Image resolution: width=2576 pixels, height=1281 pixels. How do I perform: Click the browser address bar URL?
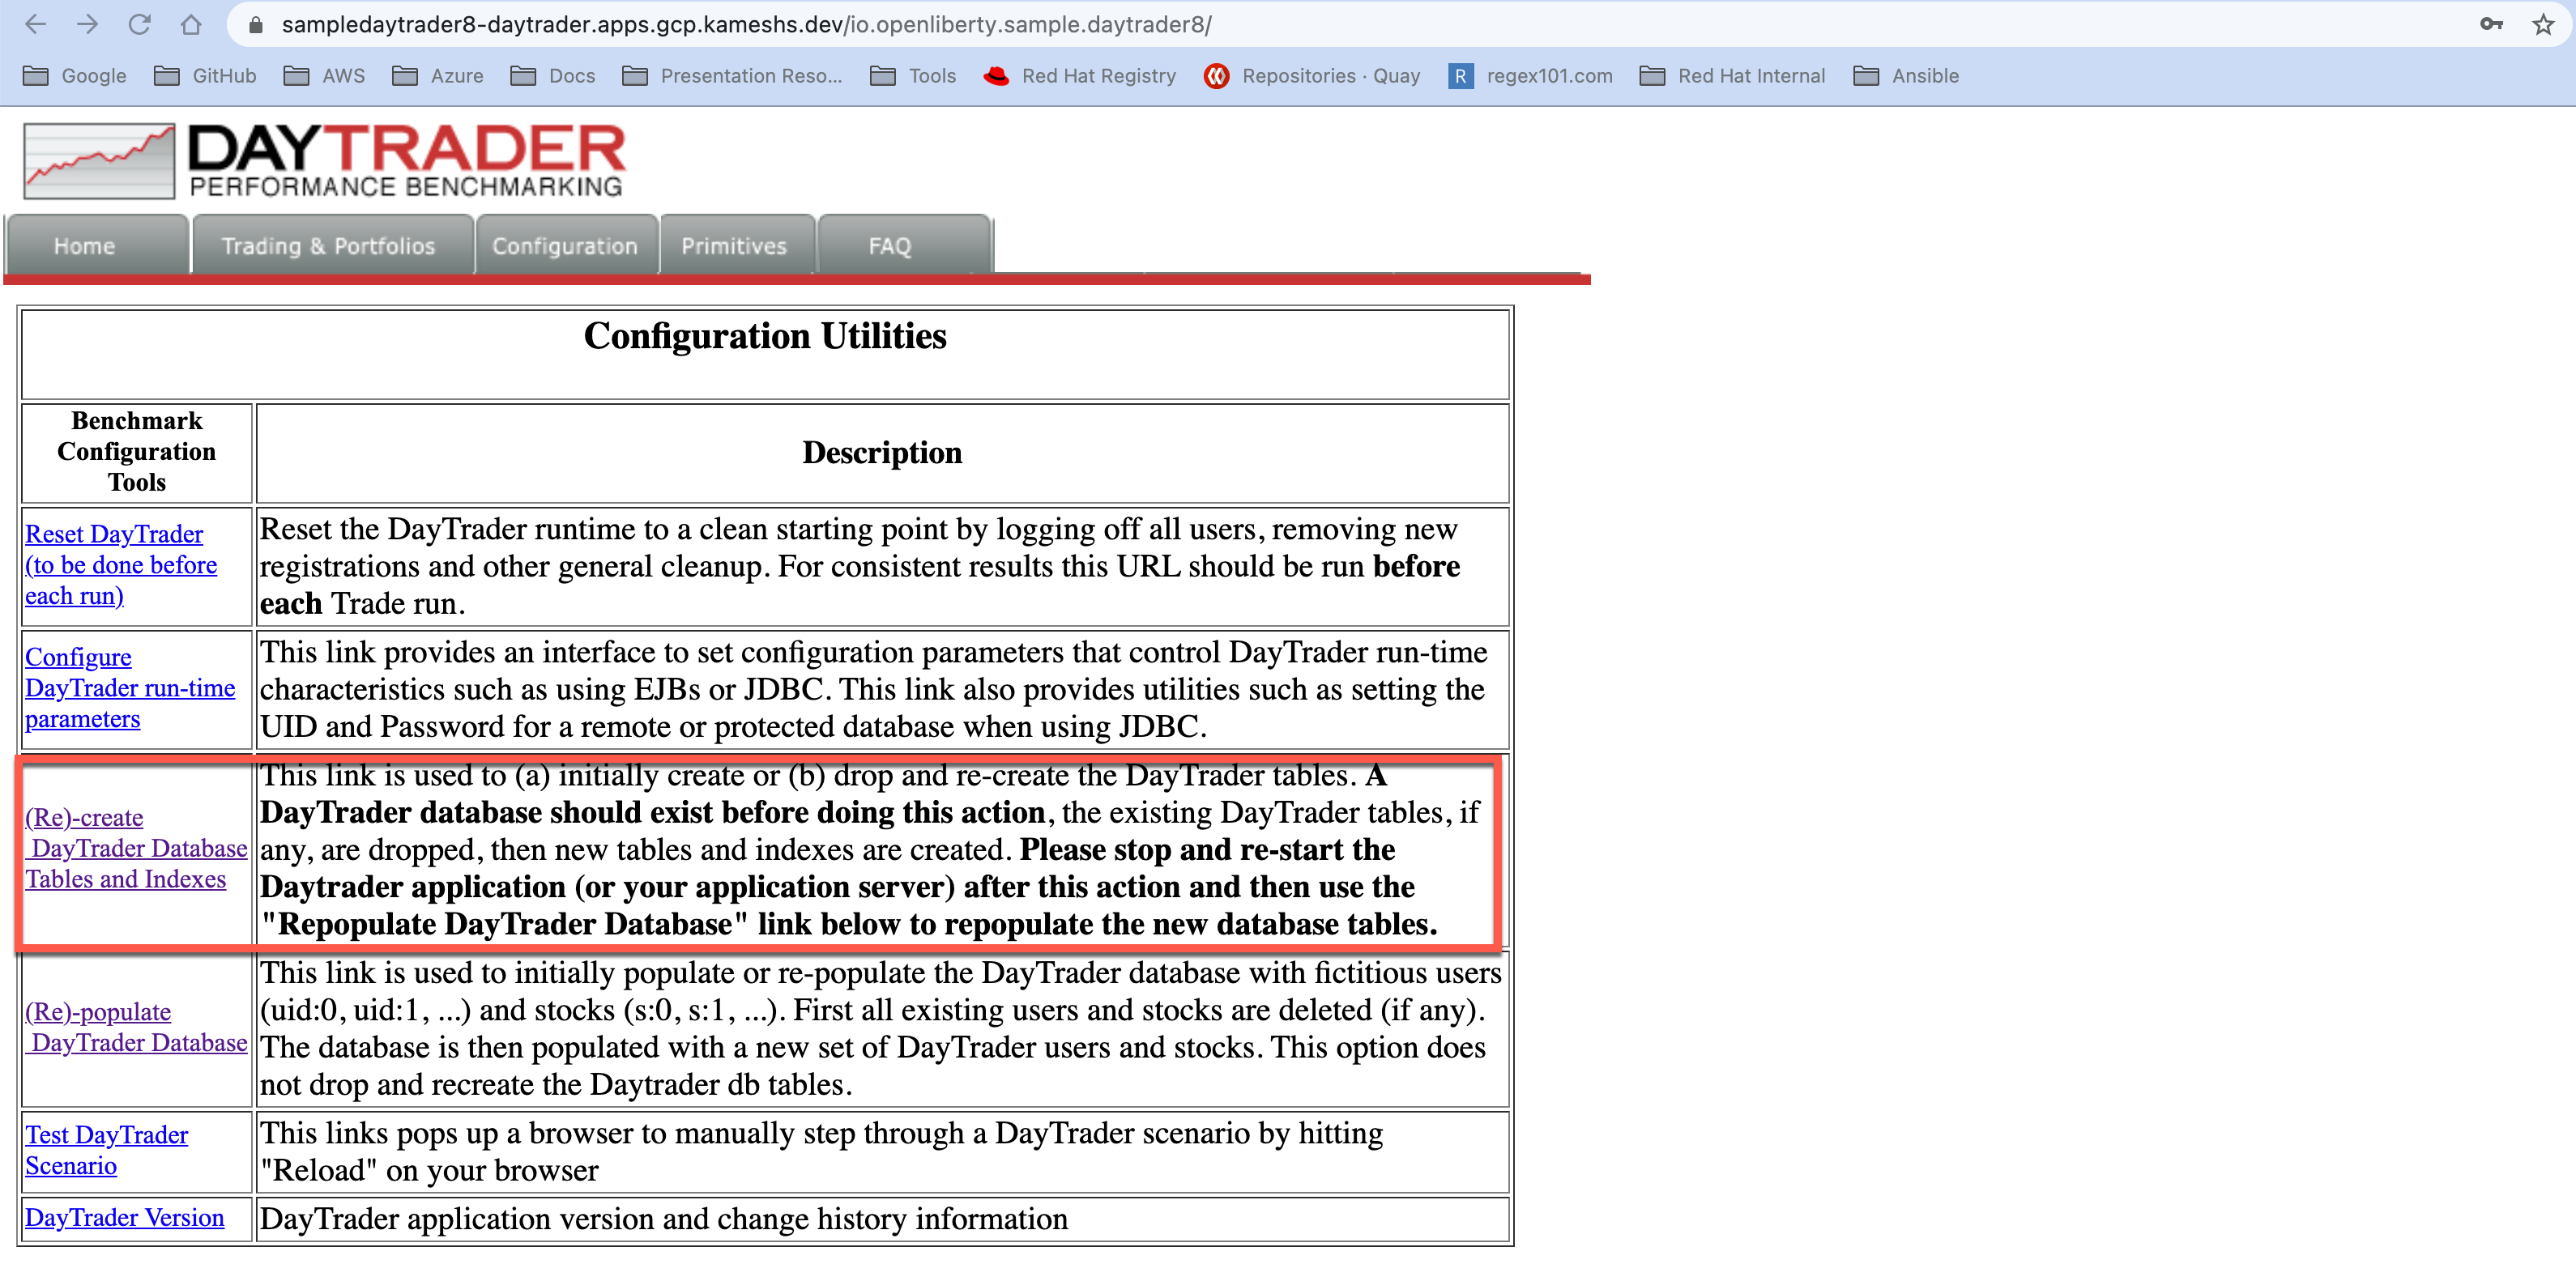coord(746,25)
